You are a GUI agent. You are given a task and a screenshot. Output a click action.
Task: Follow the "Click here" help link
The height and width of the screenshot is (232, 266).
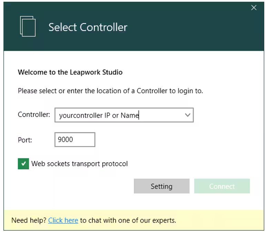click(x=63, y=220)
